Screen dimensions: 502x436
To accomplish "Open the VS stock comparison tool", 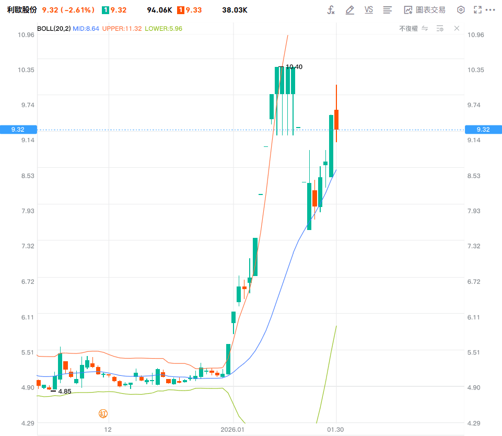I will pyautogui.click(x=368, y=10).
